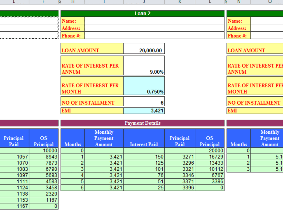Click the Loan 2 LOAN AMOUNT label
This screenshot has height=212, width=283.
(x=92, y=49)
